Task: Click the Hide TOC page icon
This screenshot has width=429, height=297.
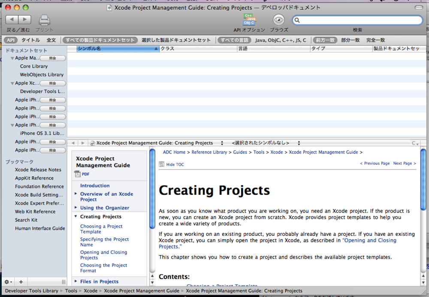Action: point(162,164)
